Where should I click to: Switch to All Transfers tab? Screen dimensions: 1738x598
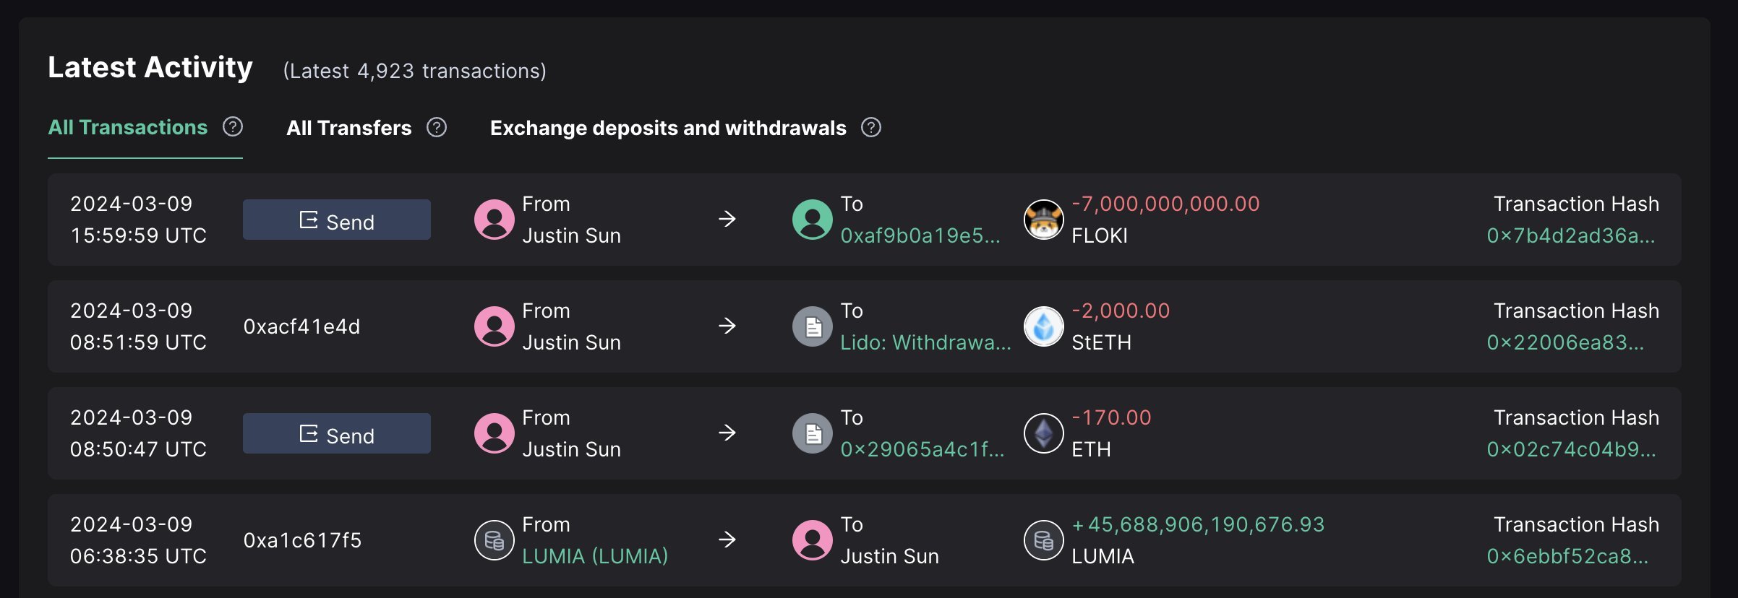click(x=349, y=128)
